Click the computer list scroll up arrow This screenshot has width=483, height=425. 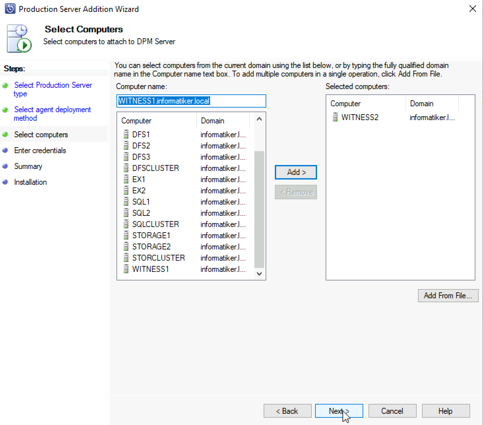point(259,119)
